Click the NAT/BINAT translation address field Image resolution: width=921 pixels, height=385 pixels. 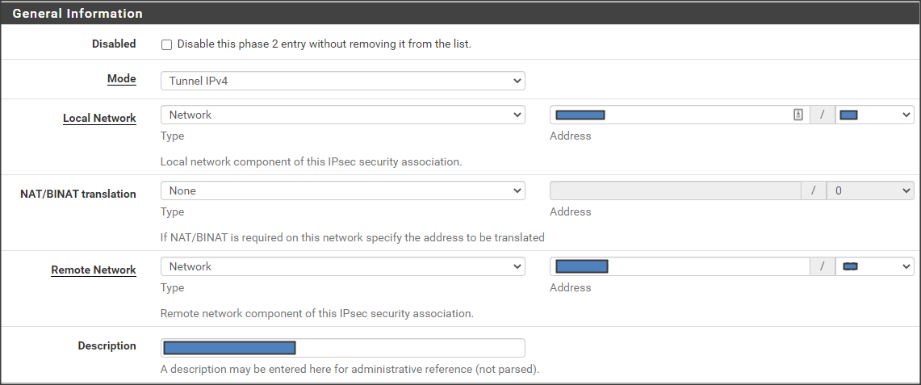click(x=675, y=191)
